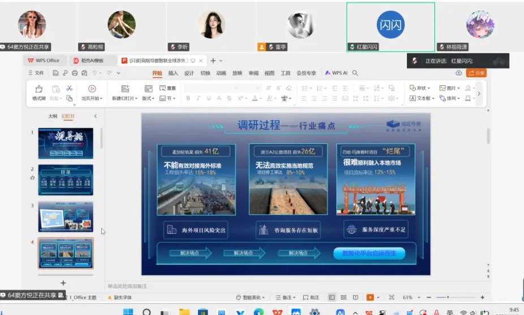The image size is (524, 315).
Task: Start slideshow from current slide (当页开始)
Action: [x=92, y=93]
